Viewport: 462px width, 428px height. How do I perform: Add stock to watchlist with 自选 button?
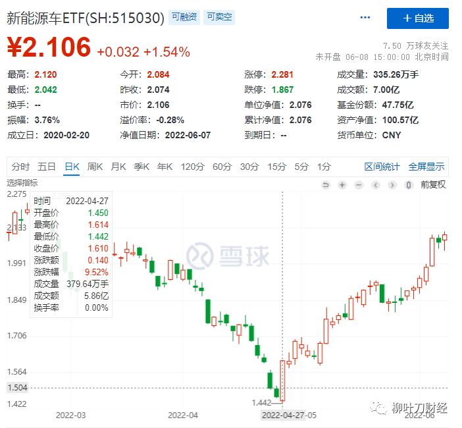point(417,18)
